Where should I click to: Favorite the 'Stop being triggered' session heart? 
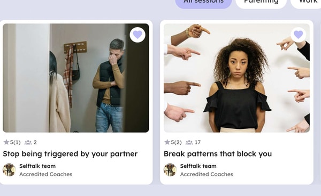[137, 35]
